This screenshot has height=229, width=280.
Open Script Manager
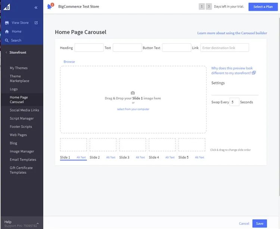coord(22,119)
